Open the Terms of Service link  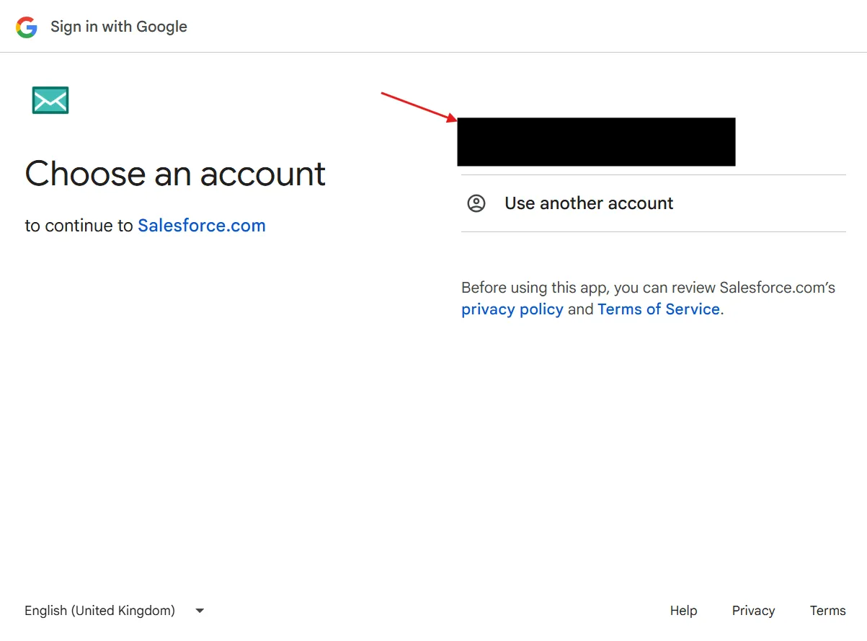(x=658, y=309)
